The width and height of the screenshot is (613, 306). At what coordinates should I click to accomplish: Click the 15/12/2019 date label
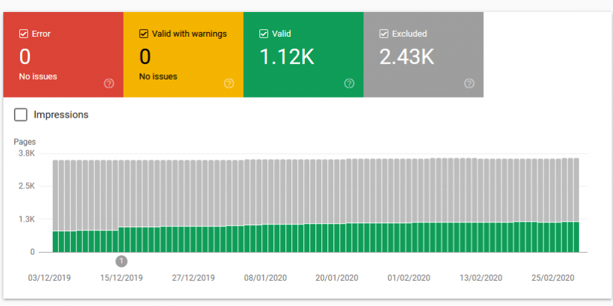[121, 278]
